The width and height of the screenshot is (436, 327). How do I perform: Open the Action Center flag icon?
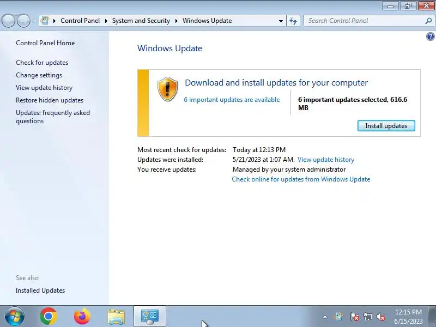click(x=354, y=317)
